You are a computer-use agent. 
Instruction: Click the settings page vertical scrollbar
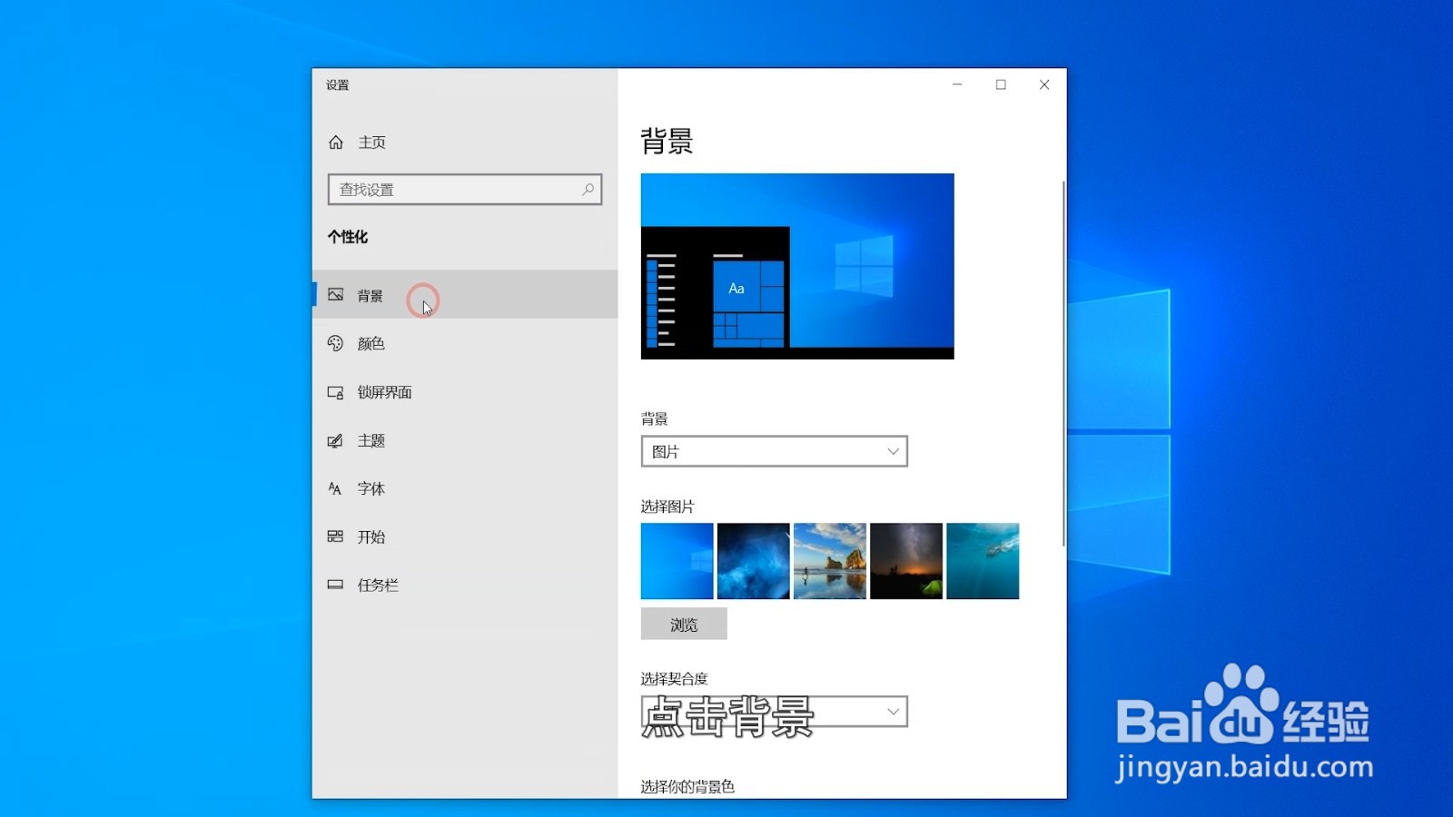1063,363
